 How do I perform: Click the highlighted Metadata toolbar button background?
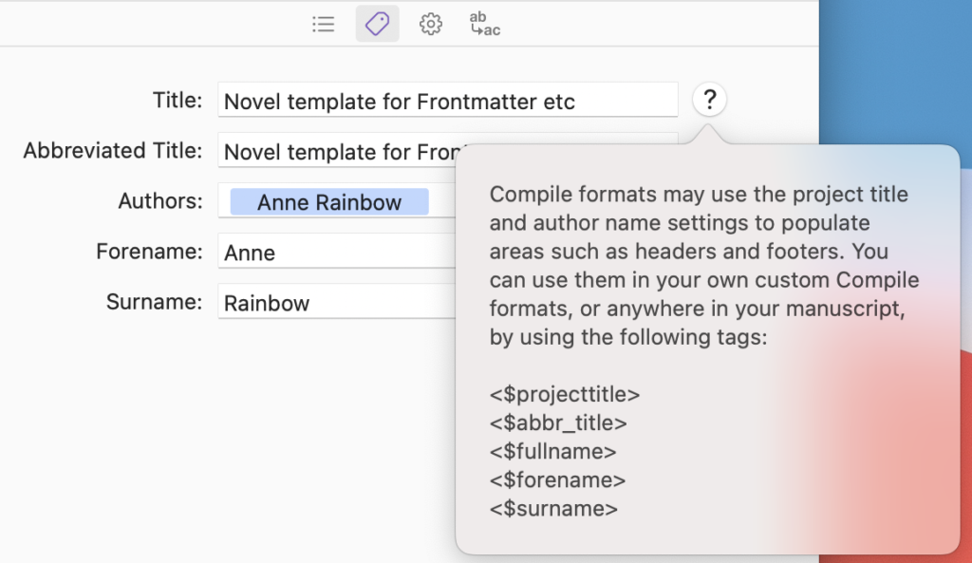pos(377,24)
